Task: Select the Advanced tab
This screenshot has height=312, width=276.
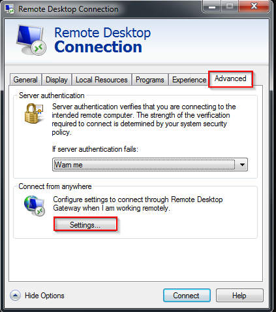Action: [x=230, y=78]
